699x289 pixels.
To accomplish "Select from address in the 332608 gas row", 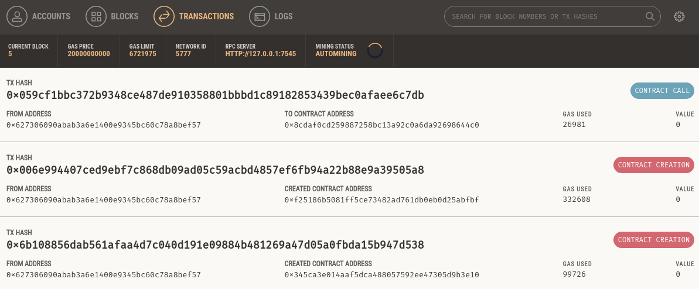I will [104, 200].
